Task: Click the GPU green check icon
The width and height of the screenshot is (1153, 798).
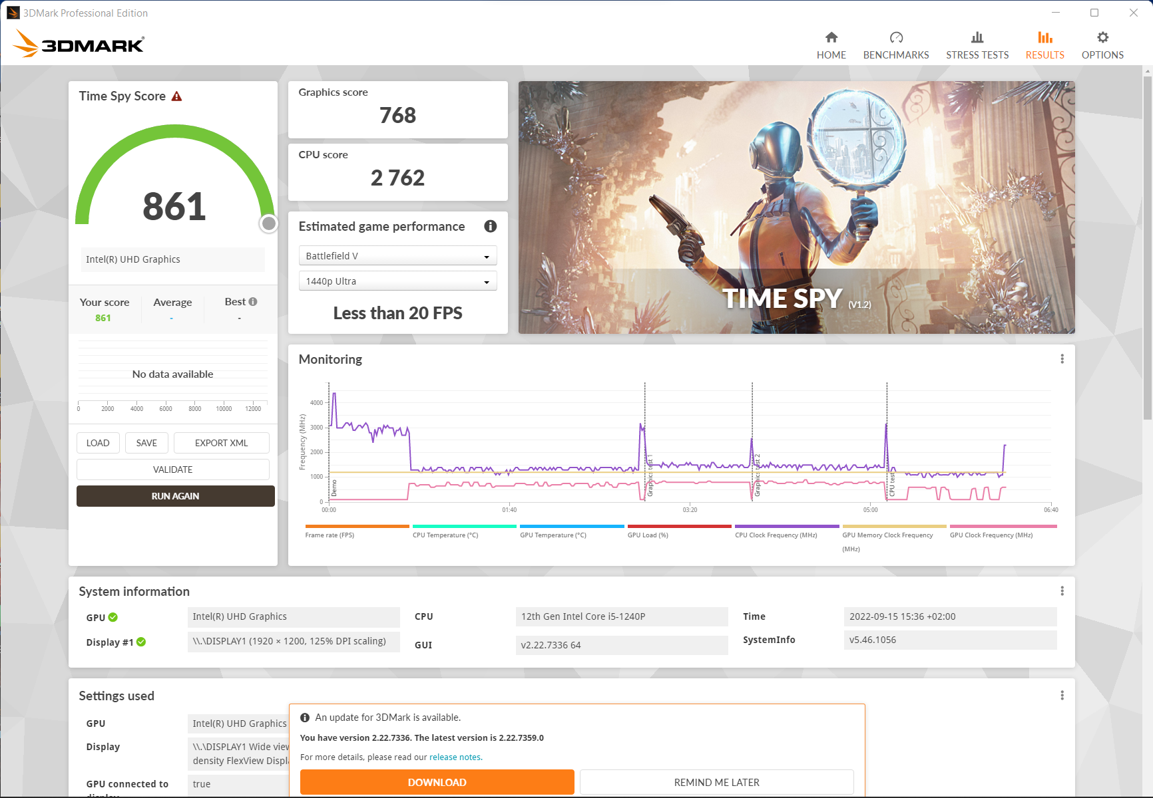Action: (x=113, y=617)
